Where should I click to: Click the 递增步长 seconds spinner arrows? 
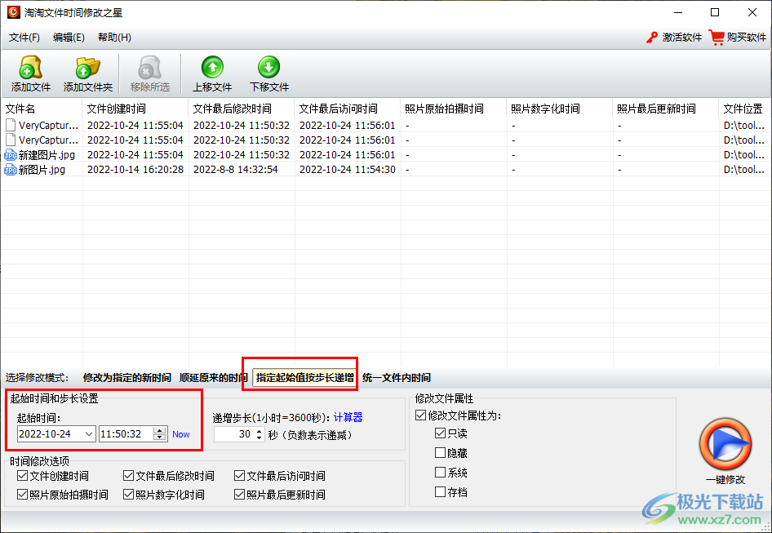260,434
